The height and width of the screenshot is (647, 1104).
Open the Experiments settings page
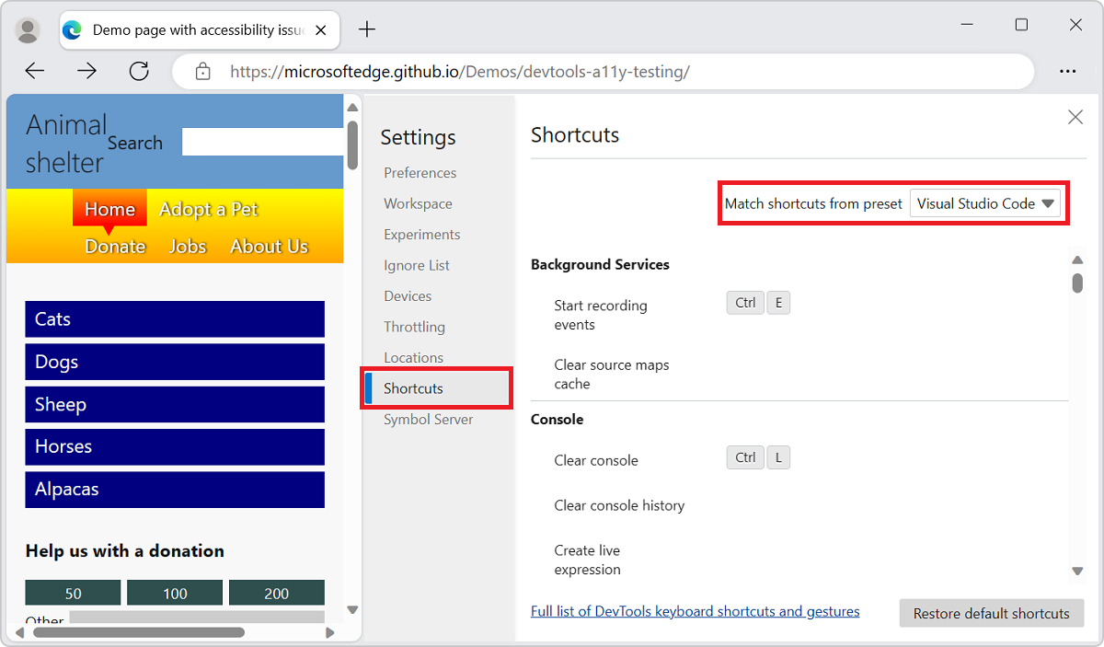421,235
